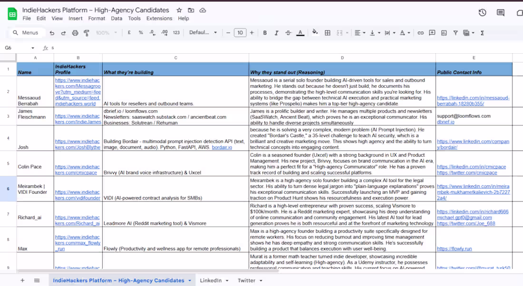Open the fill color bucket tool

[315, 32]
